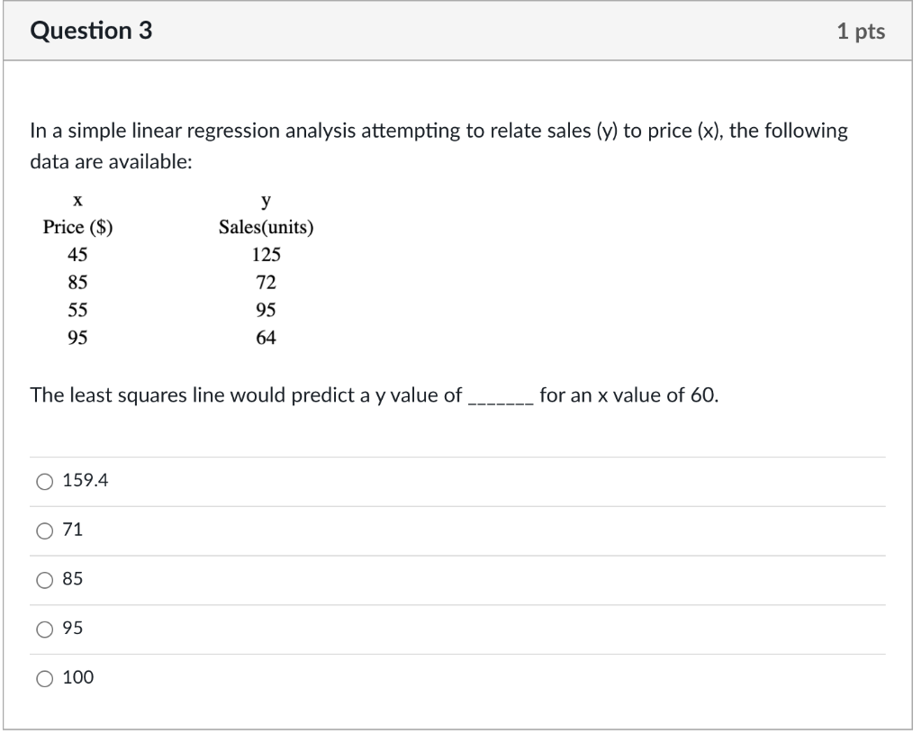Click sales value 72 in the table
The image size is (922, 734).
[x=266, y=283]
